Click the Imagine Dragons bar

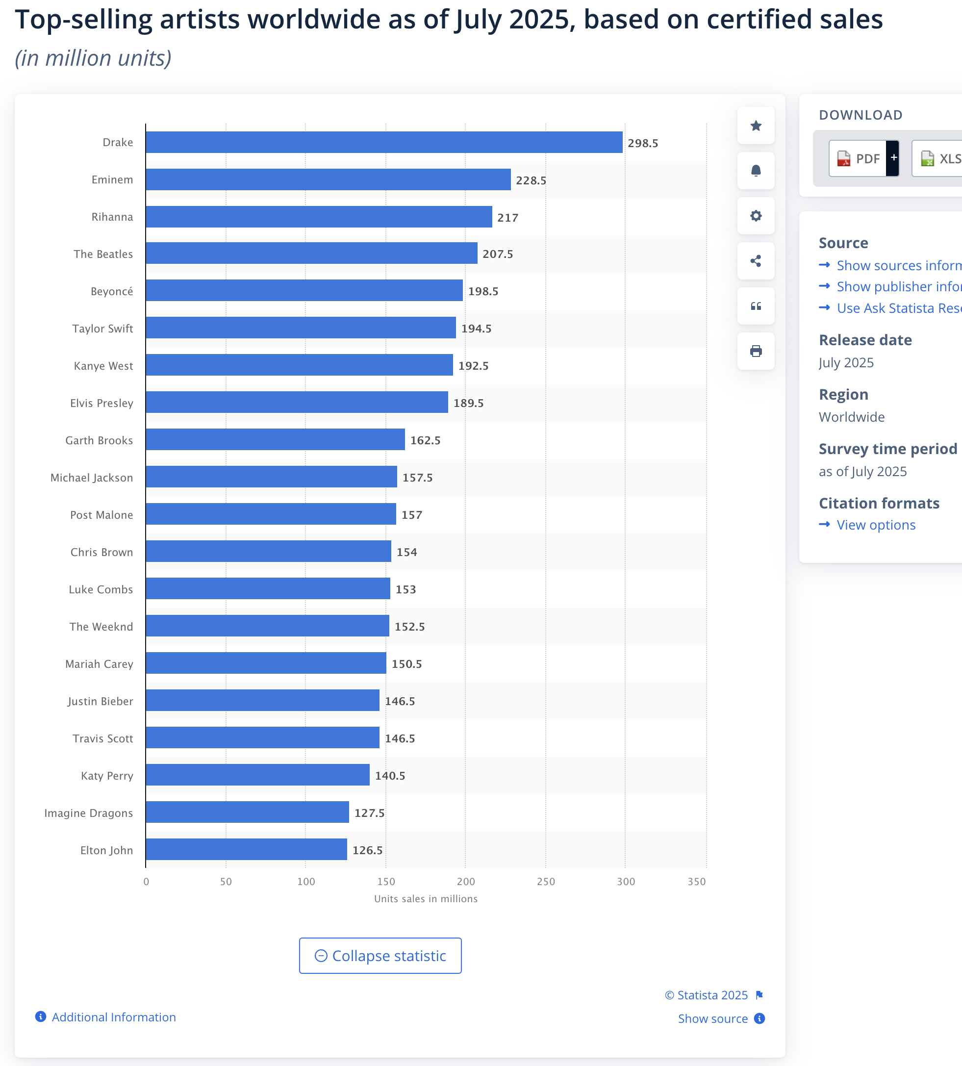tap(248, 812)
